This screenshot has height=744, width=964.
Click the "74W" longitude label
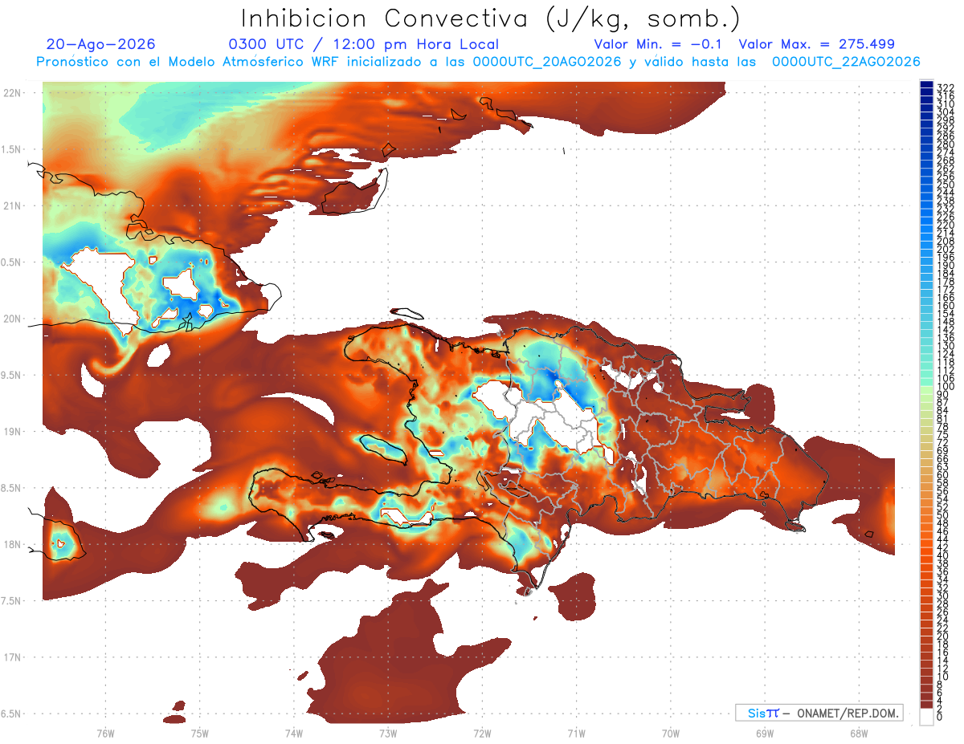click(293, 733)
